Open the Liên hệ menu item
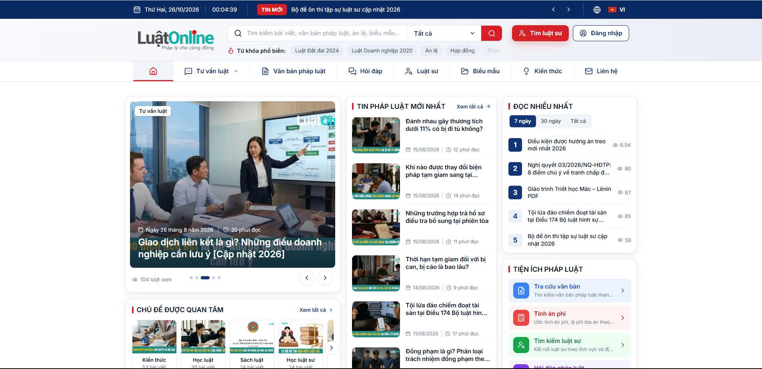This screenshot has height=369, width=762. pyautogui.click(x=601, y=71)
